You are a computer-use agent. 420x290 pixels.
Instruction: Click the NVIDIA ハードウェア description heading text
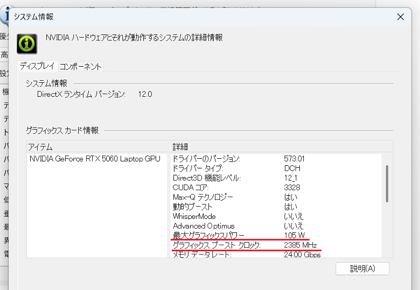click(134, 38)
